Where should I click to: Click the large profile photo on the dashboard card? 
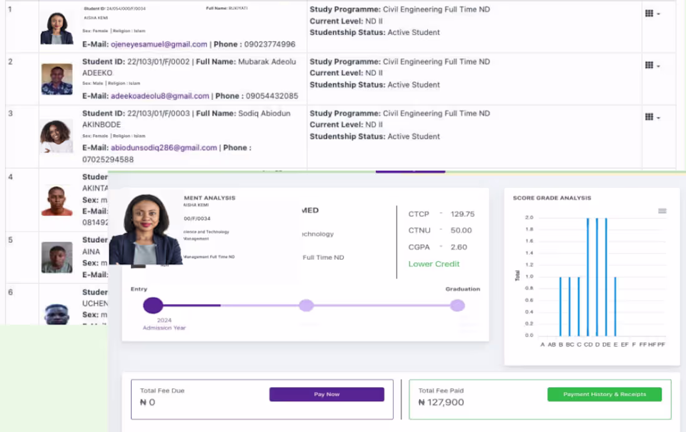tap(146, 229)
